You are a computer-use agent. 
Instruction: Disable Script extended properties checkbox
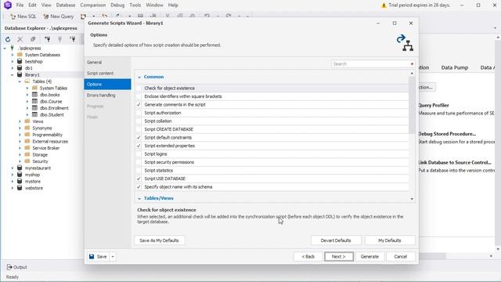[139, 146]
